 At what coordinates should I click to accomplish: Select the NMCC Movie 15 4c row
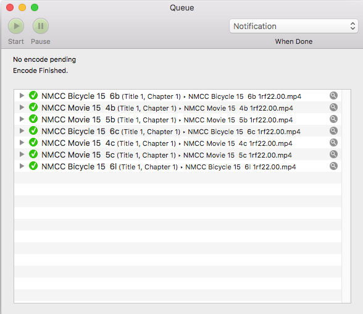click(178, 143)
